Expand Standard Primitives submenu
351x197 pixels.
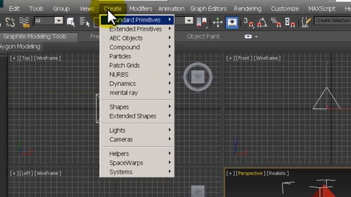click(x=137, y=20)
